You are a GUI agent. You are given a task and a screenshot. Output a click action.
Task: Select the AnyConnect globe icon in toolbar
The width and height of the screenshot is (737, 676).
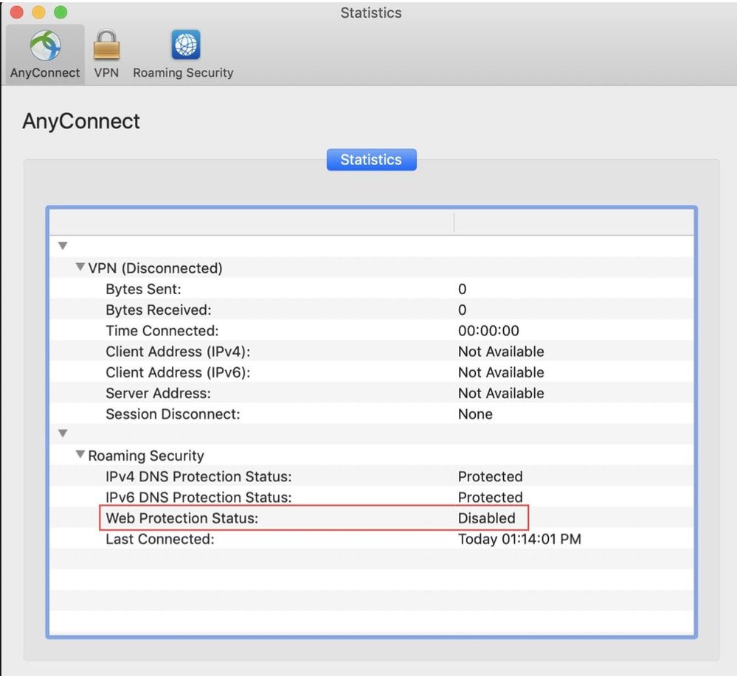(x=45, y=46)
